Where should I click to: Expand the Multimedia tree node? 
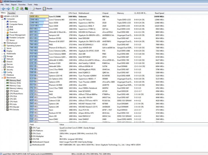[2, 54]
